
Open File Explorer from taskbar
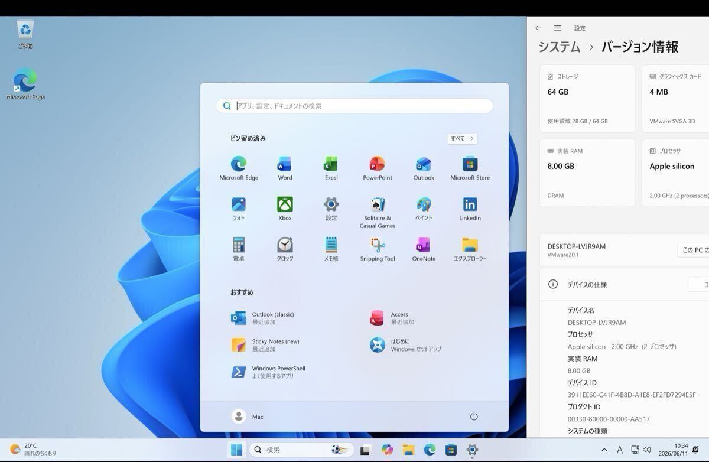409,450
